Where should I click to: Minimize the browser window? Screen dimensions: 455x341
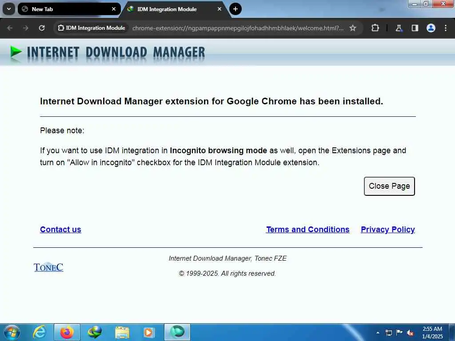pos(415,4)
